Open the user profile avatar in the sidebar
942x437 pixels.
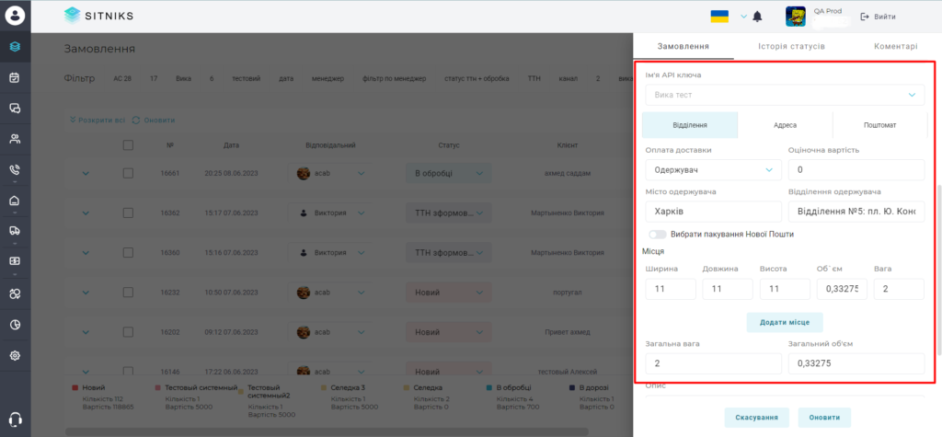pyautogui.click(x=15, y=16)
